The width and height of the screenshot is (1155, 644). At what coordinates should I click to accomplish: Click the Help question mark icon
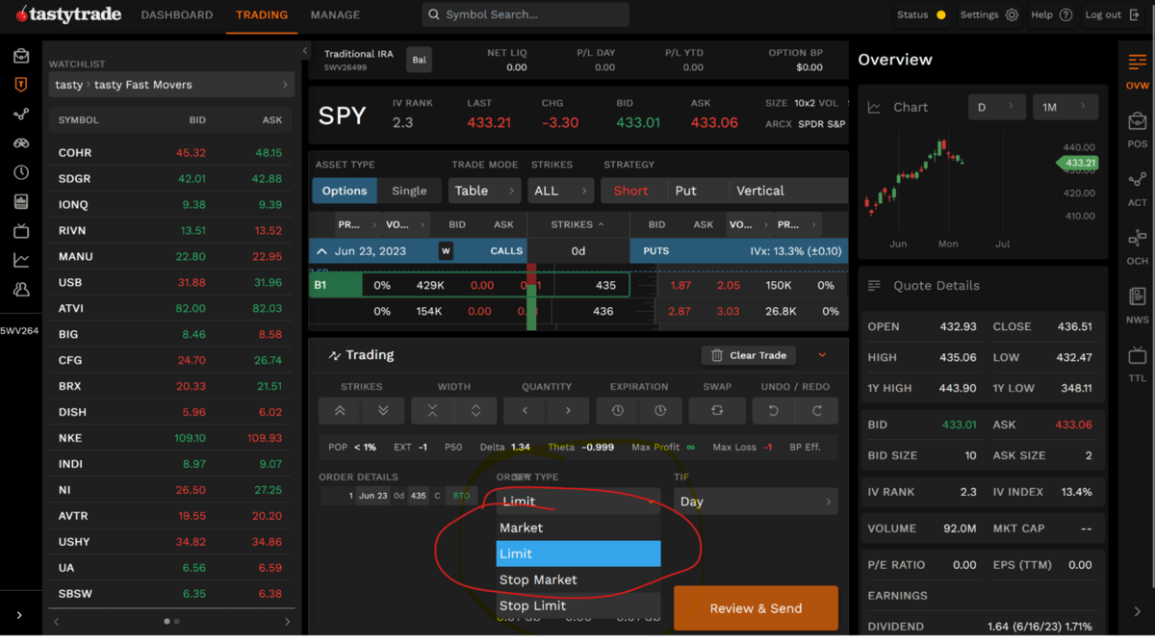click(x=1065, y=14)
